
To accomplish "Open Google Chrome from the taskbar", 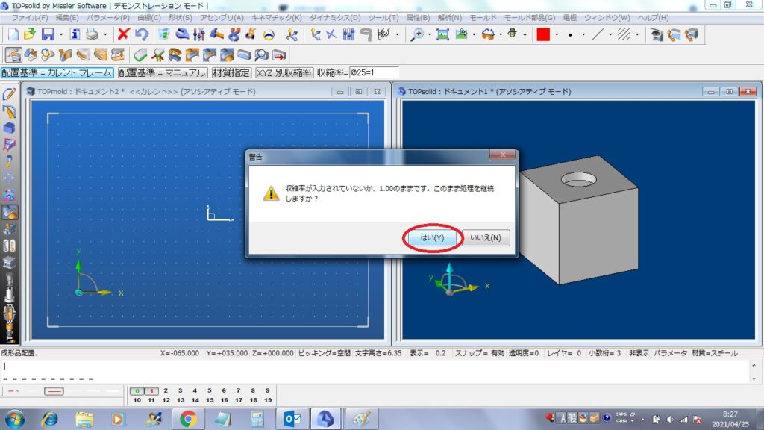I will (188, 419).
